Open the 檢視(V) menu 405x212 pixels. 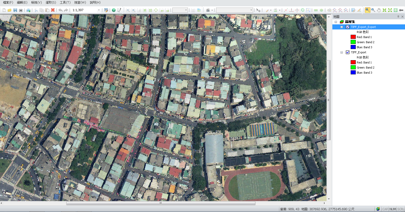coord(36,3)
